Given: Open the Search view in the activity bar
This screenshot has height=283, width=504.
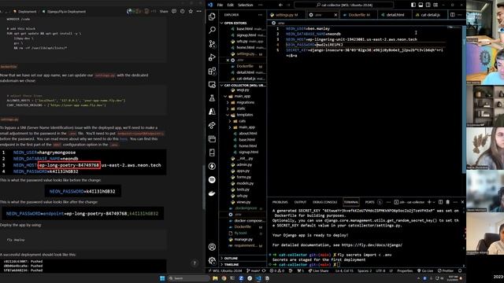Looking at the screenshot, I should 212,30.
